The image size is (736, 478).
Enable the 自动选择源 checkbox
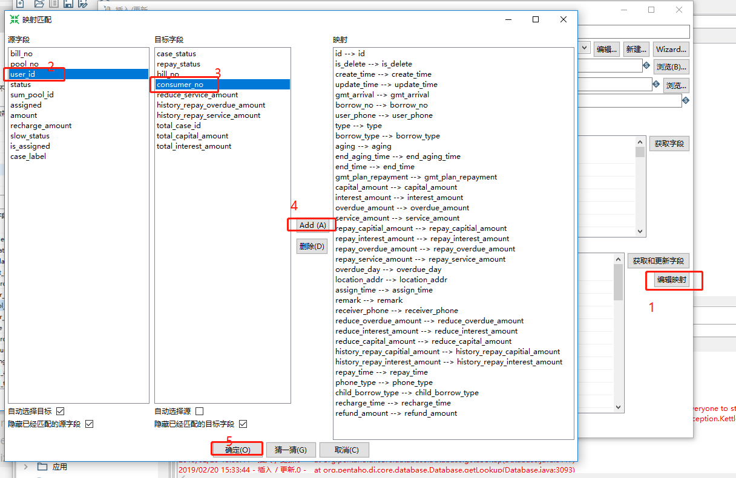(199, 411)
